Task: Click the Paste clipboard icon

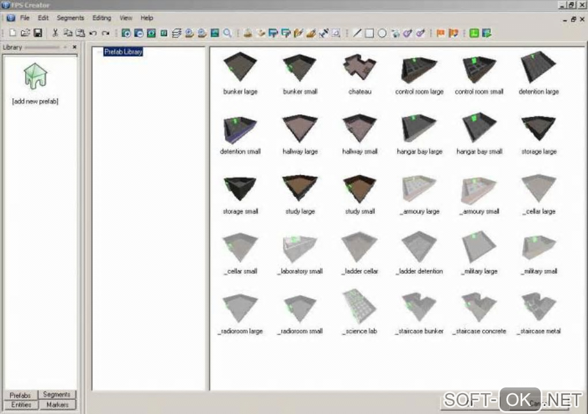Action: 80,33
